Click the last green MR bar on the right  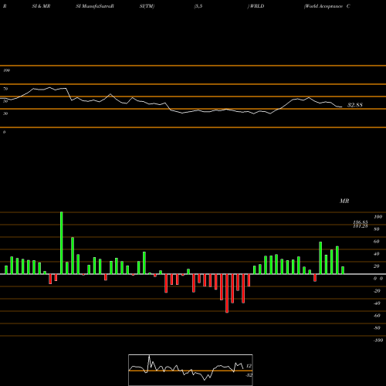pos(343,270)
